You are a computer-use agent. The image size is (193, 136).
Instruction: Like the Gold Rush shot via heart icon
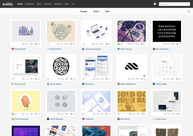pyautogui.click(x=143, y=114)
